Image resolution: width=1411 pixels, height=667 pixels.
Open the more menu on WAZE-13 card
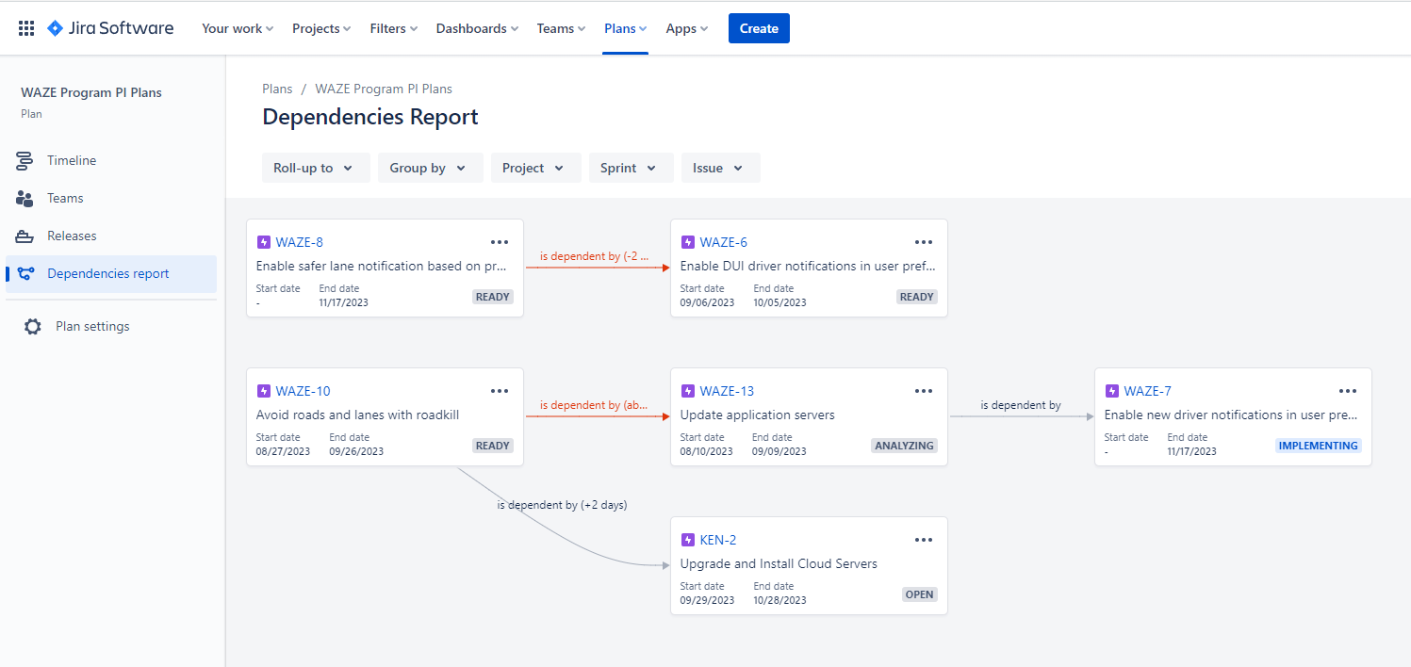point(924,391)
